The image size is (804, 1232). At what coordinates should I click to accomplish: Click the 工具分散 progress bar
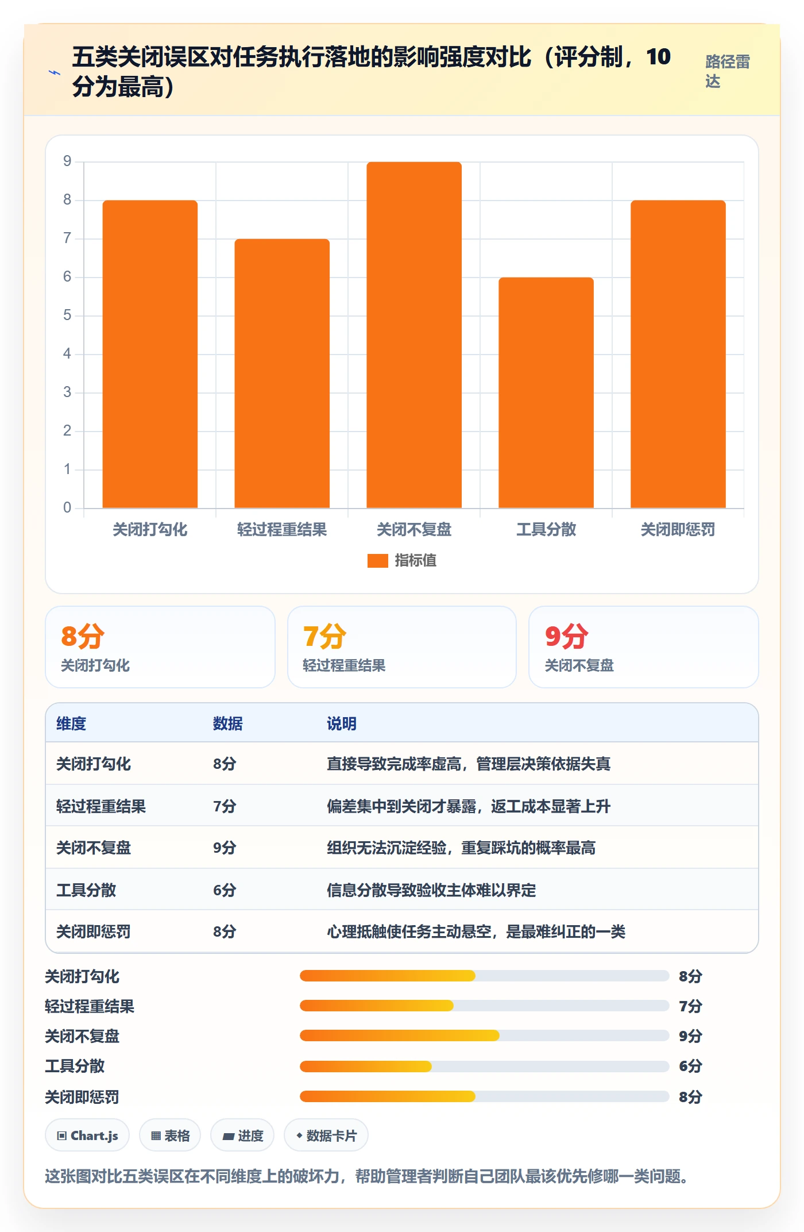484,1067
